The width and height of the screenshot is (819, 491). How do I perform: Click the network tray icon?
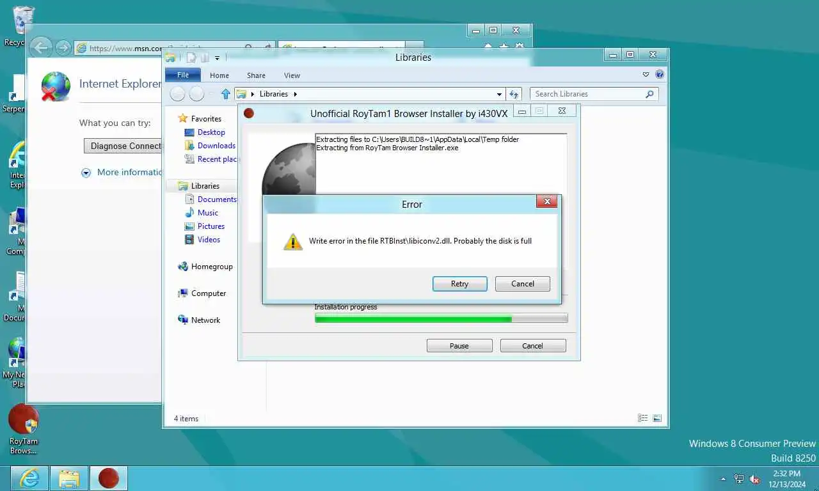point(739,479)
